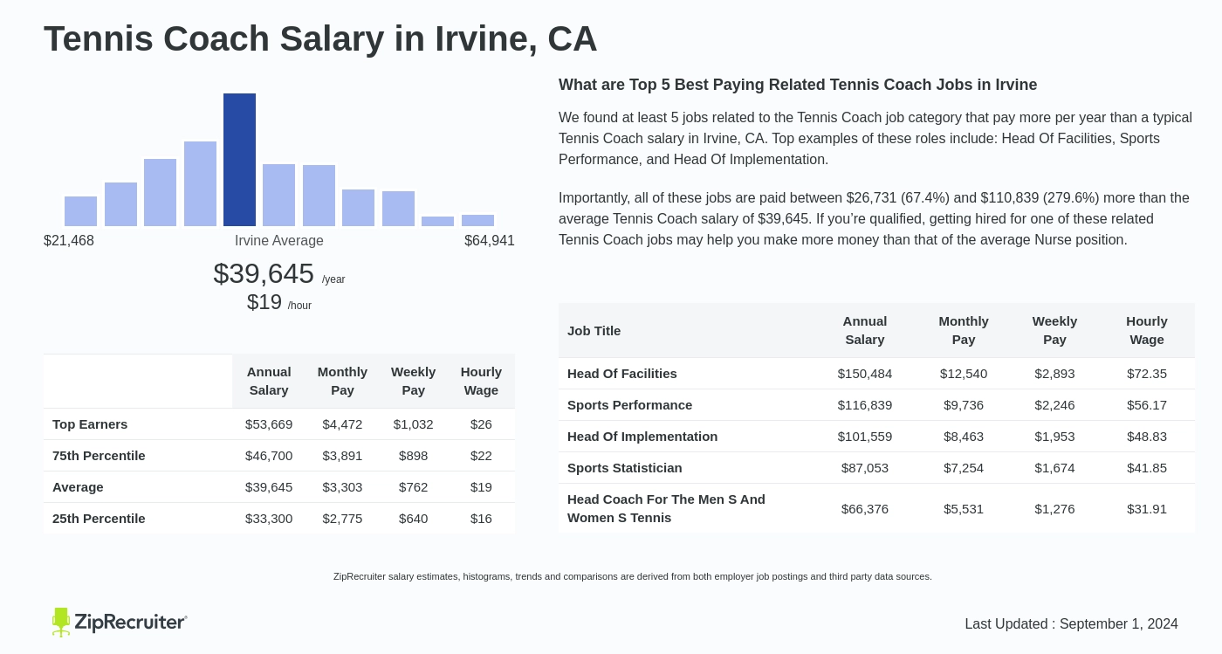1222x654 pixels.
Task: Click Head Of Facilities hourly wage $72.35
Action: (1147, 374)
